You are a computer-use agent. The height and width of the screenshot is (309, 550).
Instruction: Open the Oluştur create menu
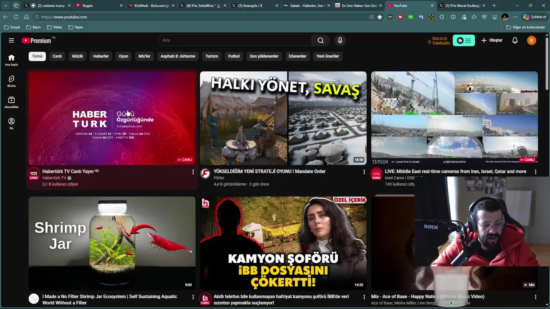[492, 40]
